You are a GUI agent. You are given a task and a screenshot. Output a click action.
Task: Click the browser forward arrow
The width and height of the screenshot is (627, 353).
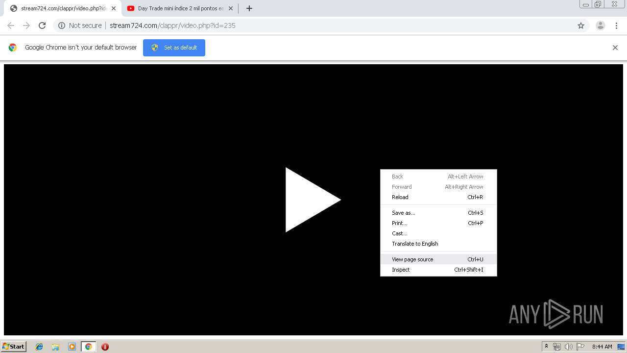pyautogui.click(x=26, y=25)
